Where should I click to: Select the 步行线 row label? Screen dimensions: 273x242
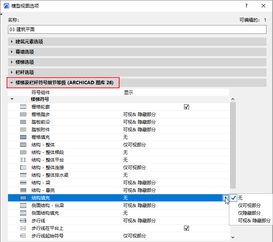pos(38,221)
